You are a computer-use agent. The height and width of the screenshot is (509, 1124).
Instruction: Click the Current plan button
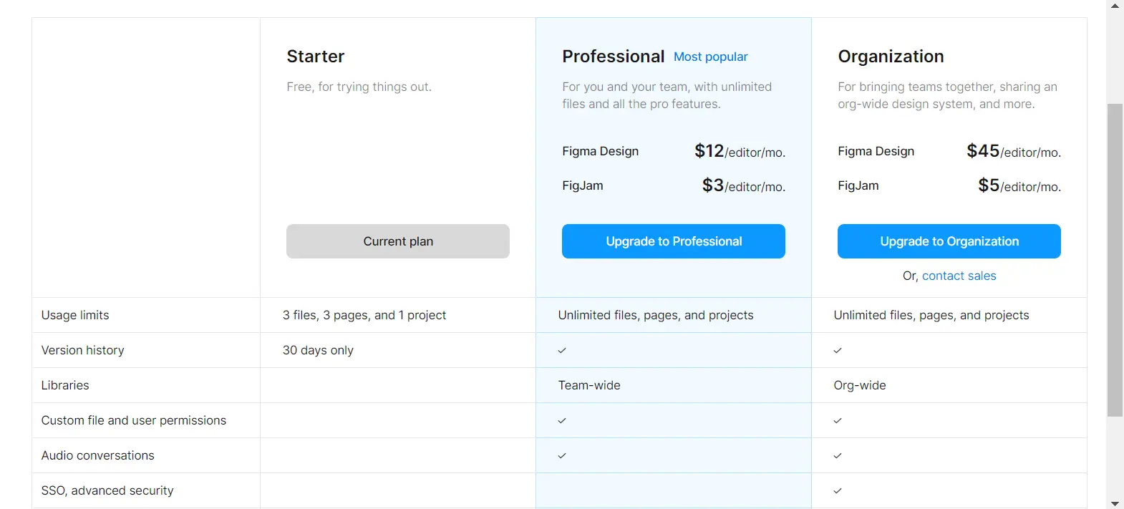[x=398, y=241]
